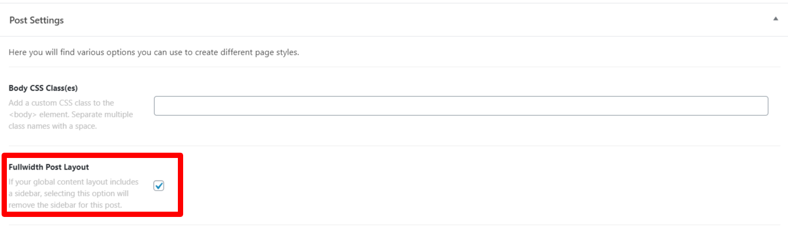The height and width of the screenshot is (238, 788).
Task: Click the Fullwidth Post Layout label
Action: pyautogui.click(x=49, y=167)
